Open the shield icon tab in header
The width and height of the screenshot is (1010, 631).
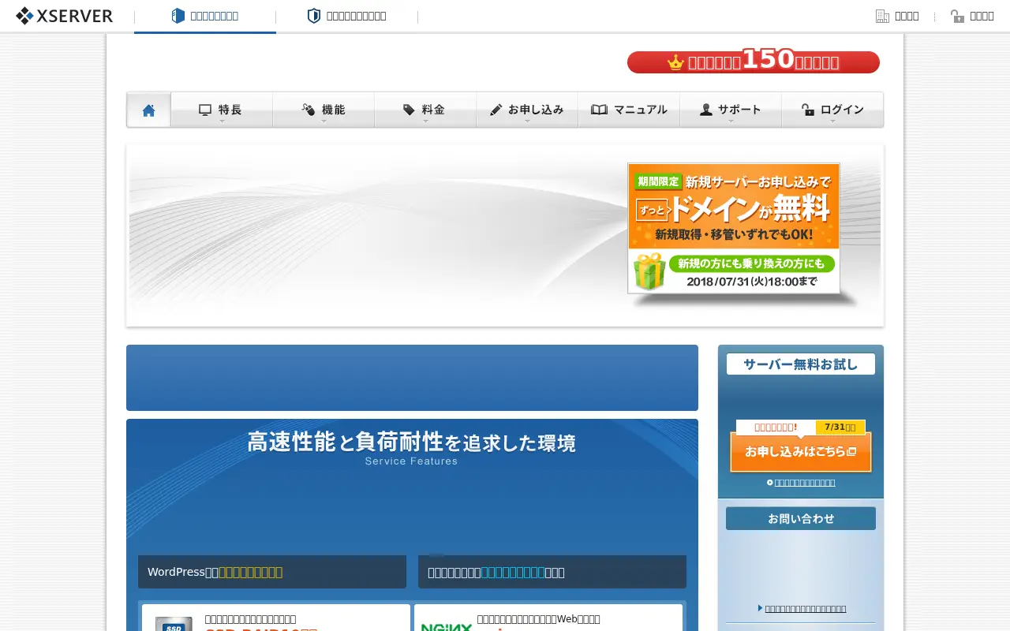tap(346, 16)
